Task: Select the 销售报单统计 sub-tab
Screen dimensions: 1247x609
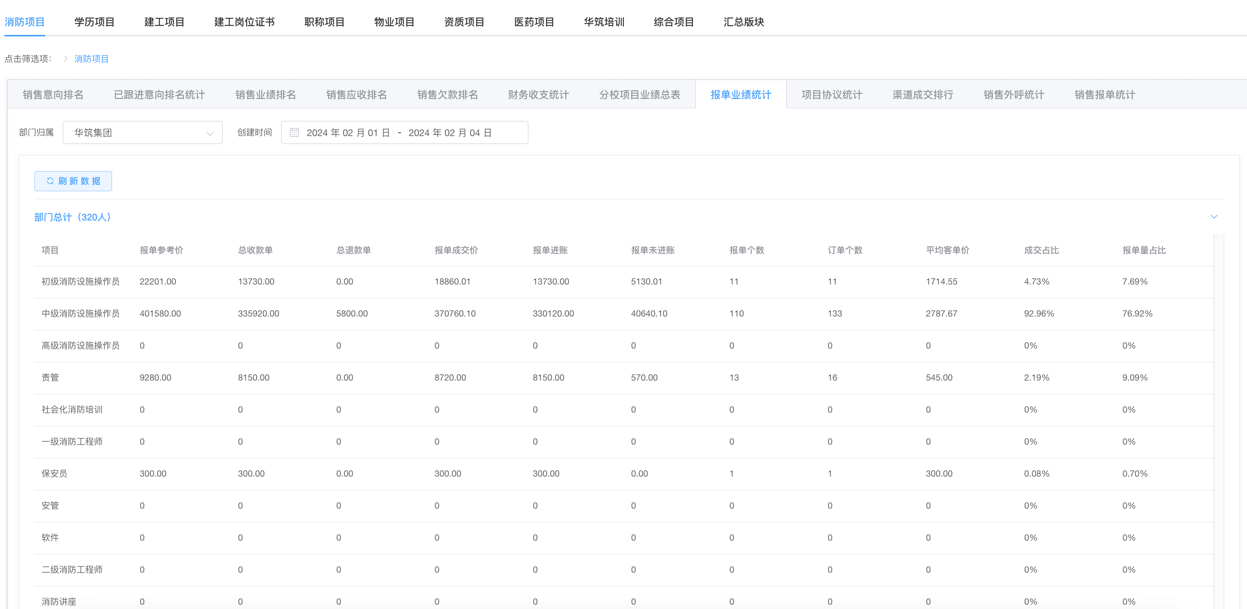Action: click(1104, 94)
